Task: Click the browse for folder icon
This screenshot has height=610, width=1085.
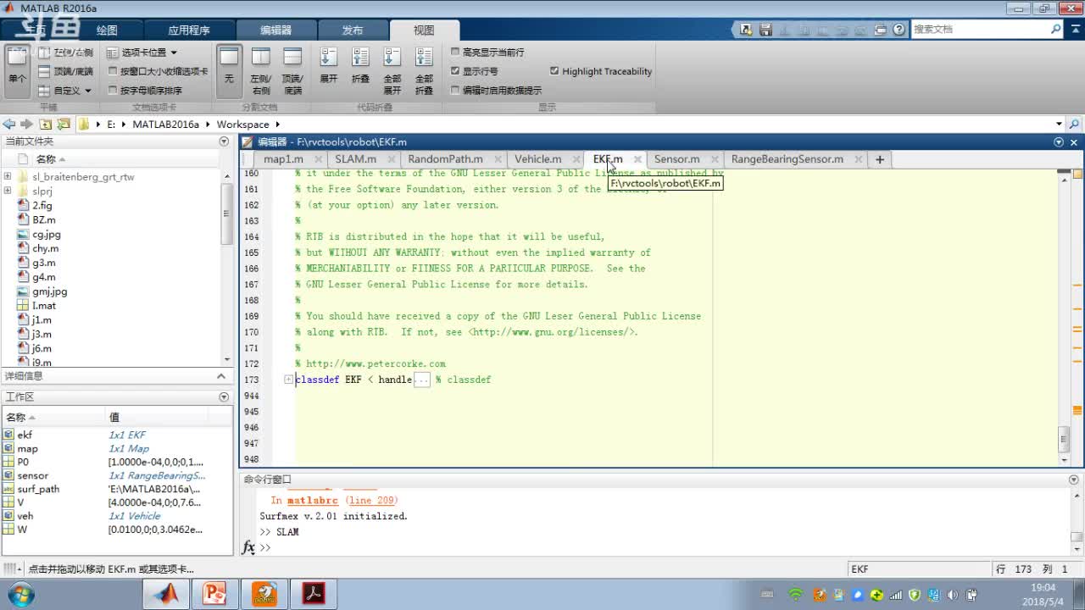Action: click(63, 125)
